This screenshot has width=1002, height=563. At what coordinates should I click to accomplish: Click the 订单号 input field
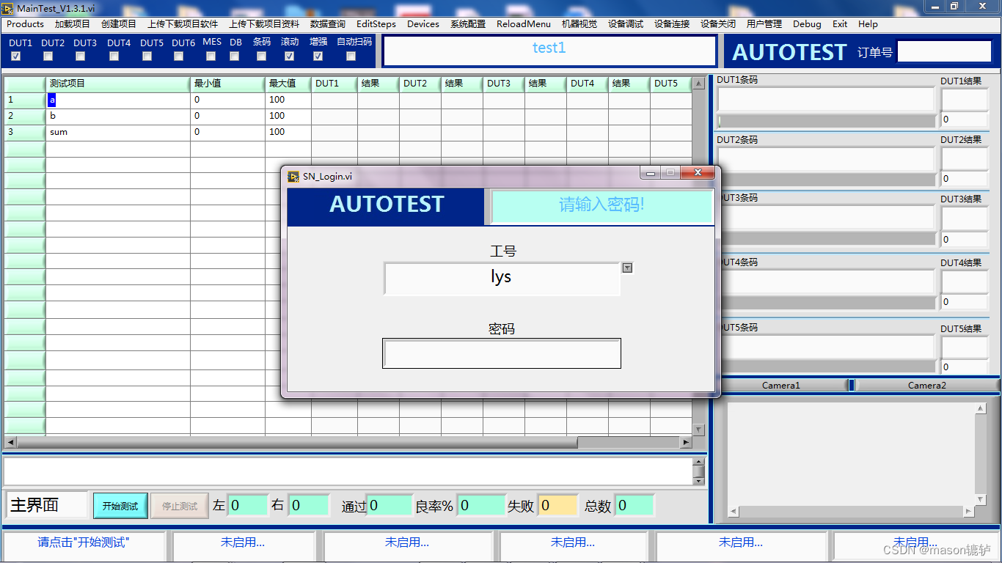[x=944, y=51]
